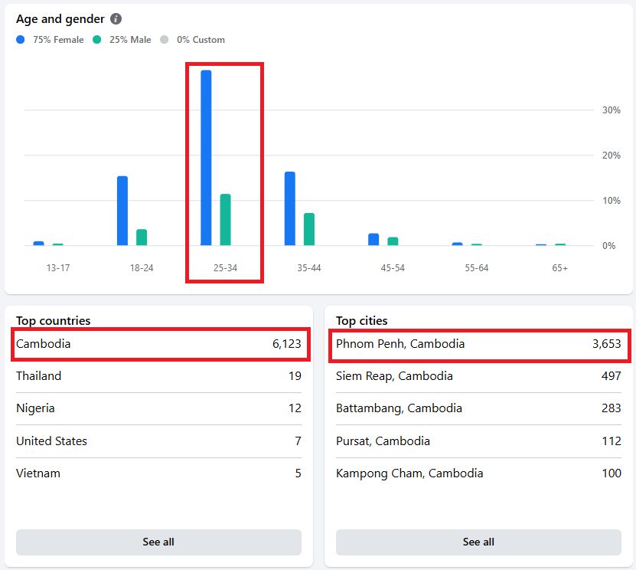Click the green male bar for 35-44
The width and height of the screenshot is (636, 570).
pyautogui.click(x=309, y=229)
